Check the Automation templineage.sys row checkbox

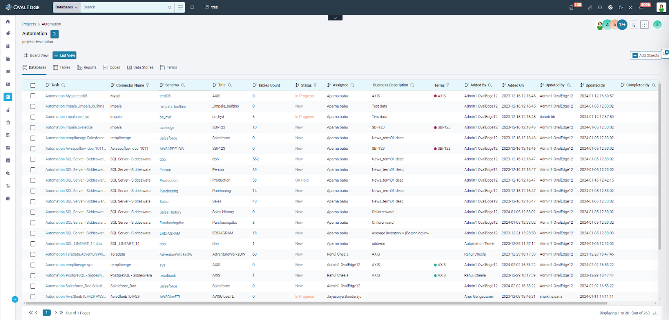coord(33,265)
